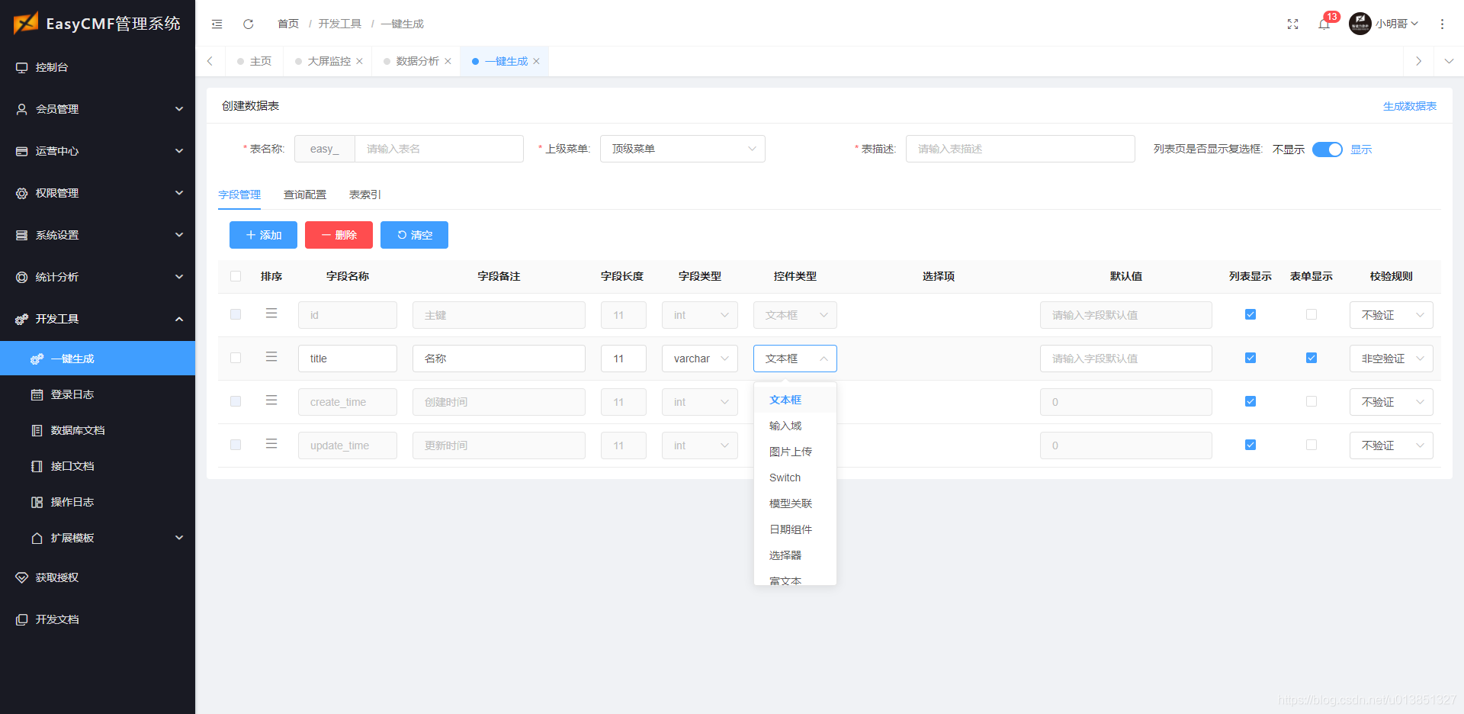The height and width of the screenshot is (714, 1464).
Task: Open the notifications bell
Action: (x=1324, y=24)
